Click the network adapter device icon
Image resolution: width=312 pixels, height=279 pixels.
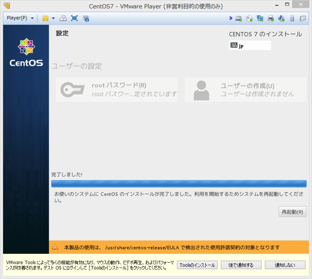coord(260,18)
